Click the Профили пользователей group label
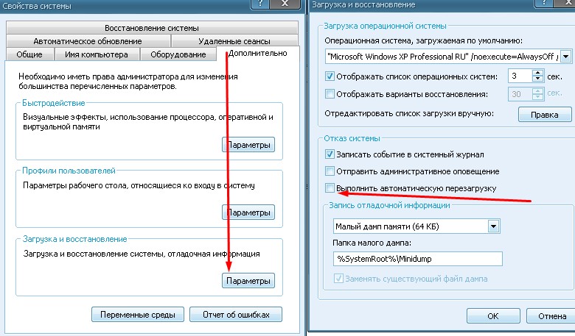The image size is (575, 336). (x=69, y=171)
